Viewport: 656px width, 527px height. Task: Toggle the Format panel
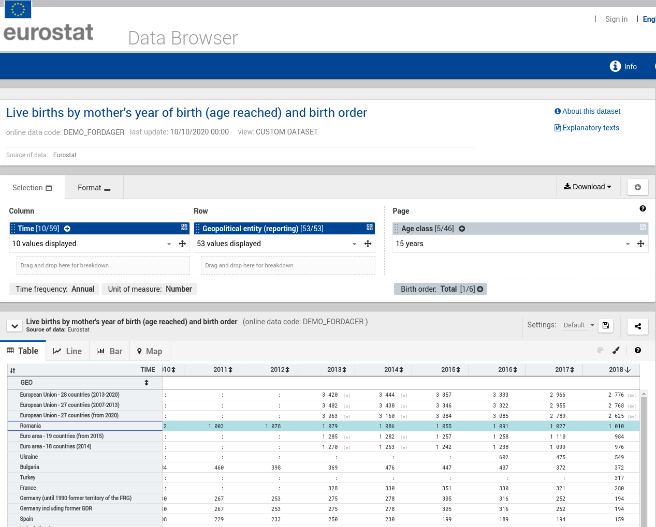point(94,188)
